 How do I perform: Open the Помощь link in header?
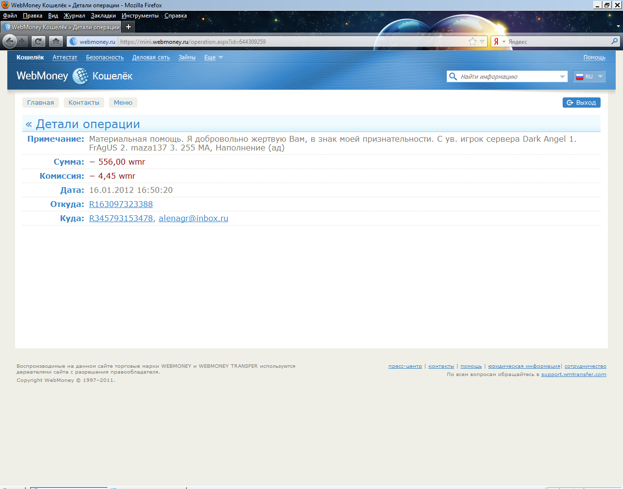(x=594, y=57)
